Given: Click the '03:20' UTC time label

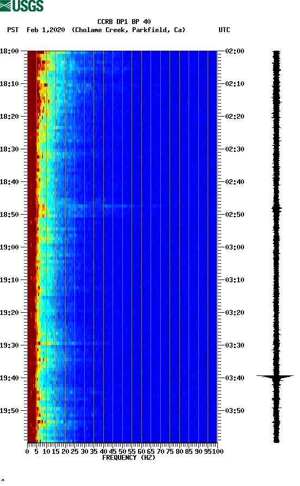Looking at the screenshot, I should coord(235,313).
